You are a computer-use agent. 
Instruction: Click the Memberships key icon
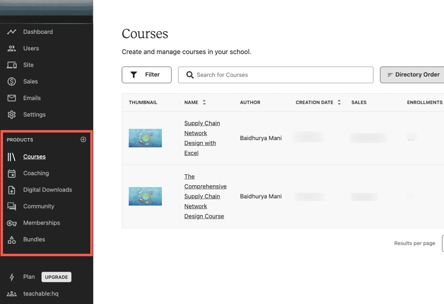point(12,223)
